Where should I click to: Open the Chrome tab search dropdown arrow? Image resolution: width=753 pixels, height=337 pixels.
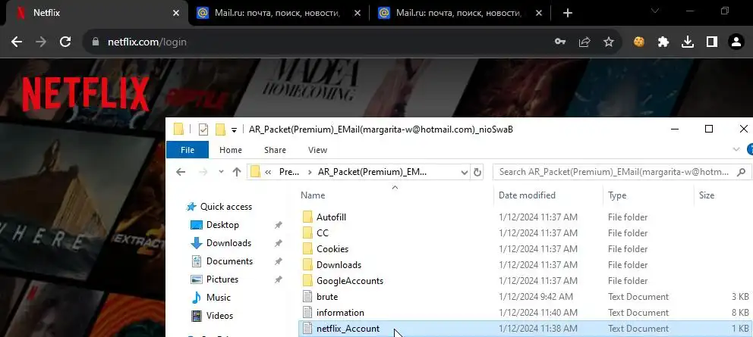click(654, 11)
